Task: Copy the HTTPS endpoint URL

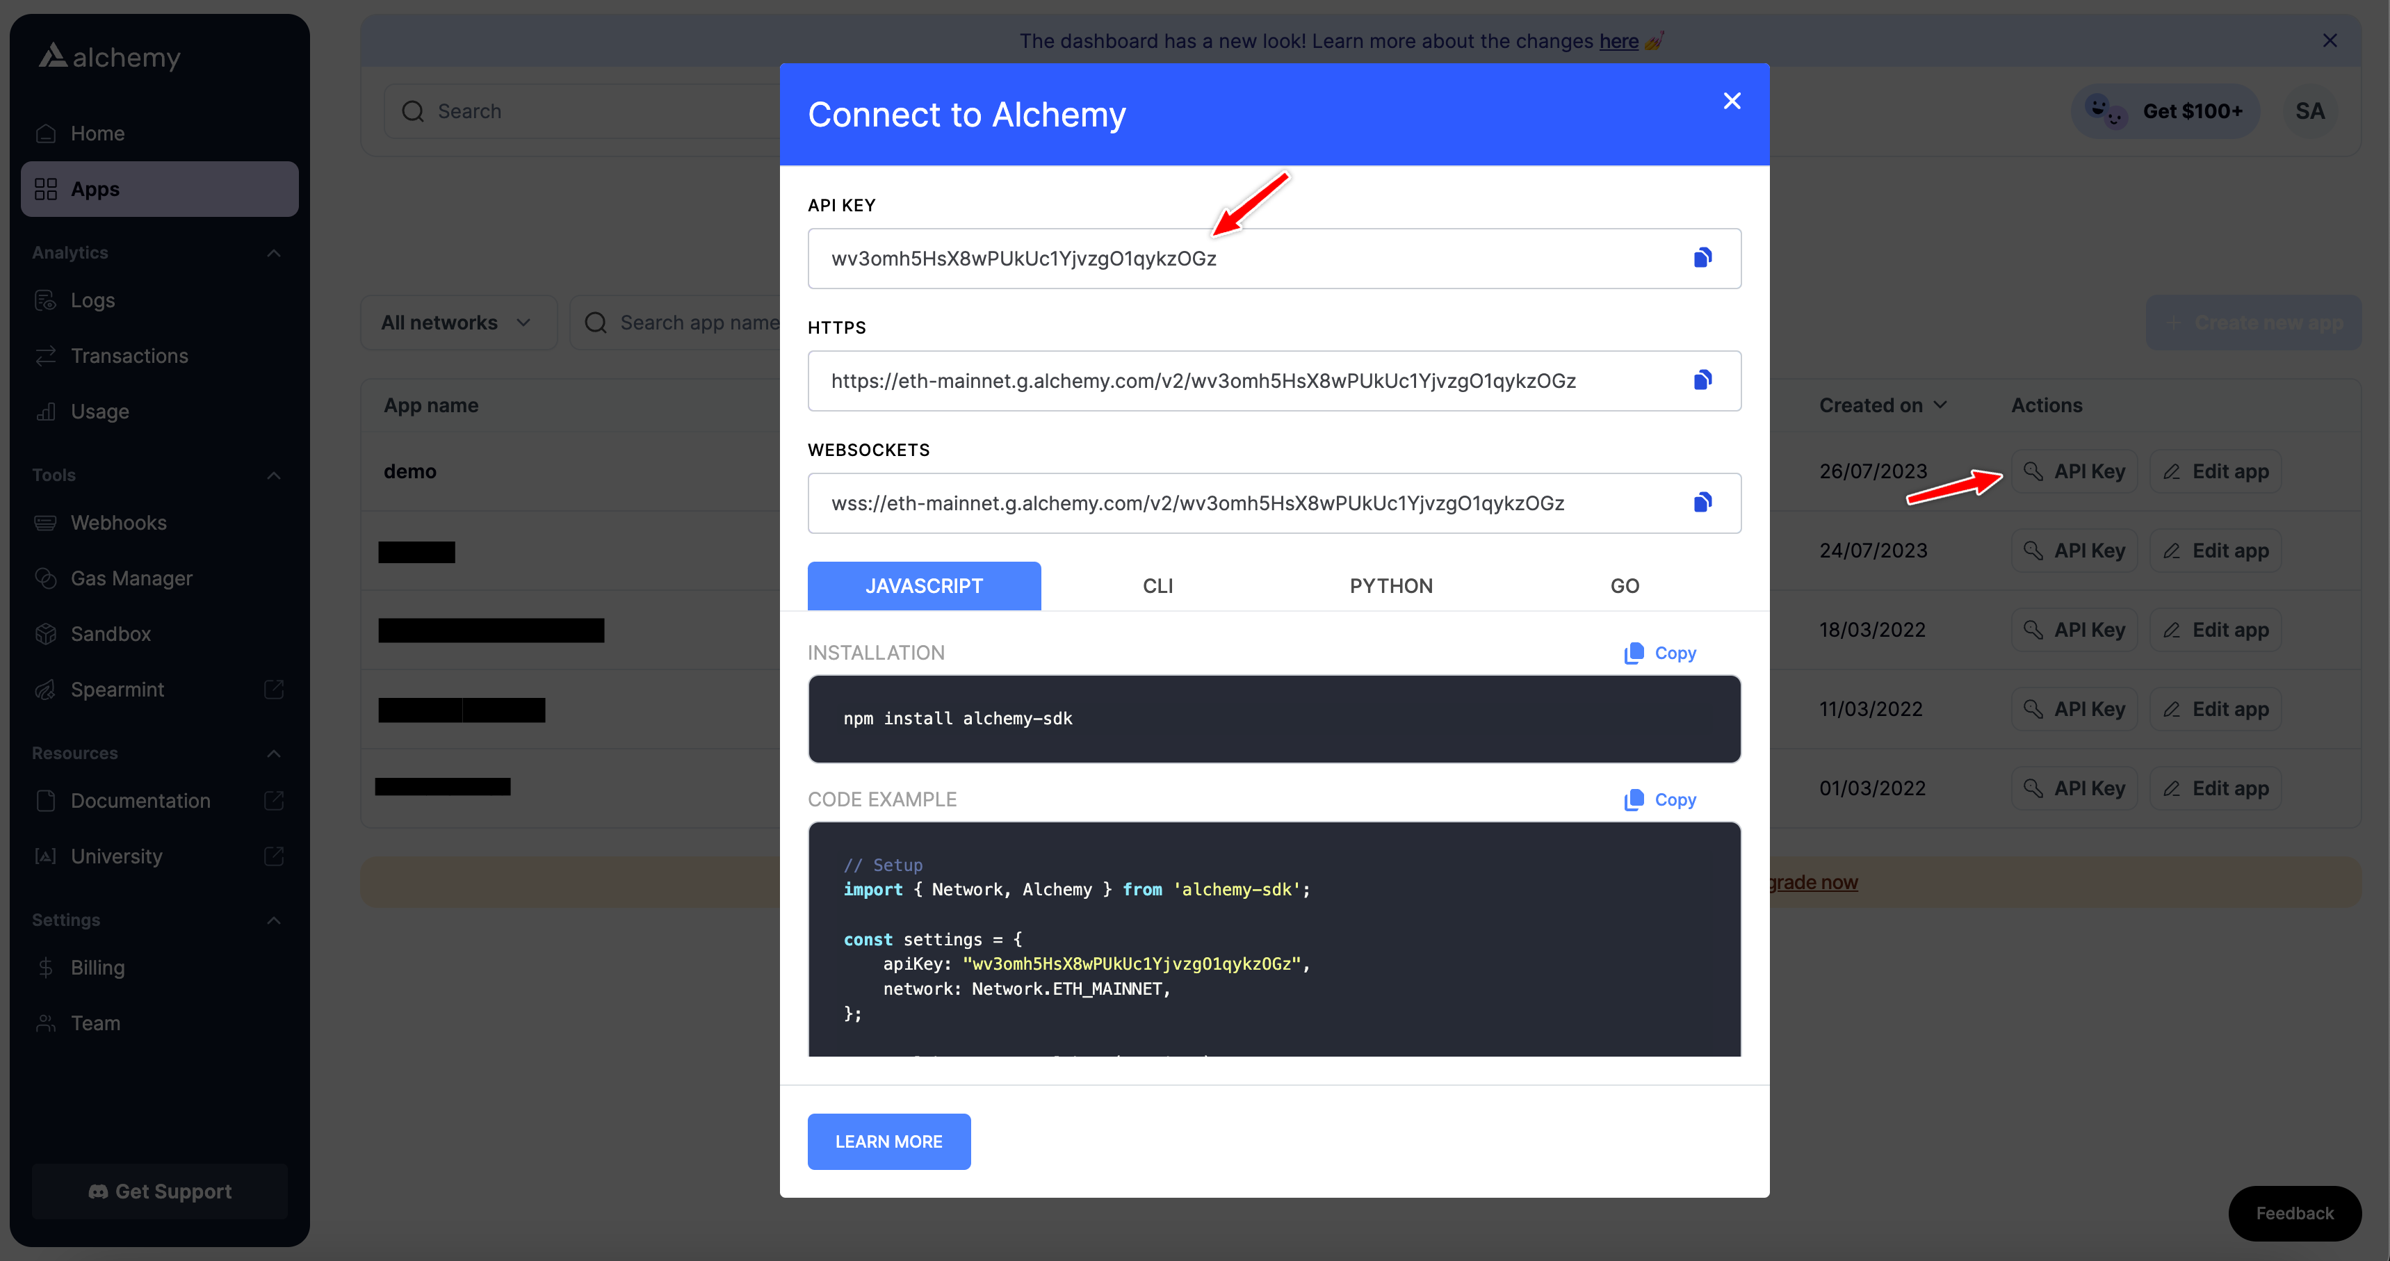Action: 1702,380
